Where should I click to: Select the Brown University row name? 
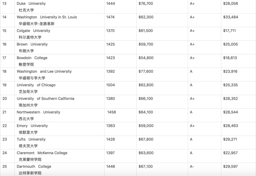point(32,44)
